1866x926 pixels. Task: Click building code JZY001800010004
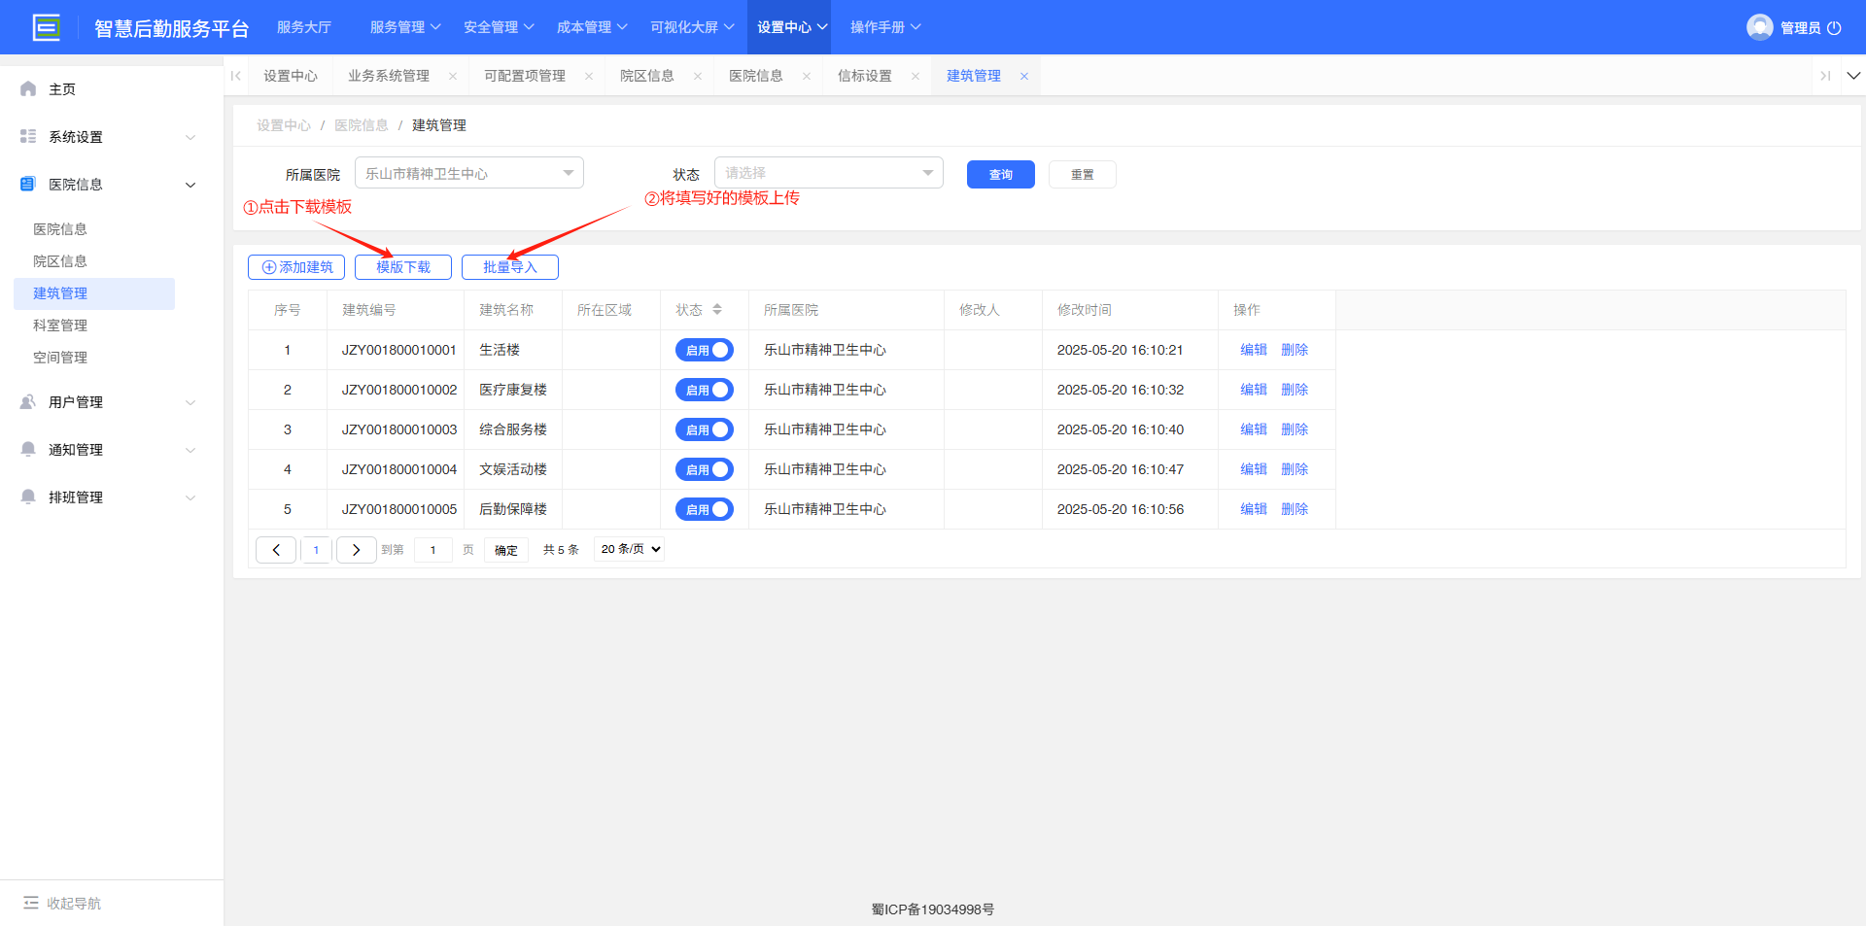pyautogui.click(x=399, y=469)
